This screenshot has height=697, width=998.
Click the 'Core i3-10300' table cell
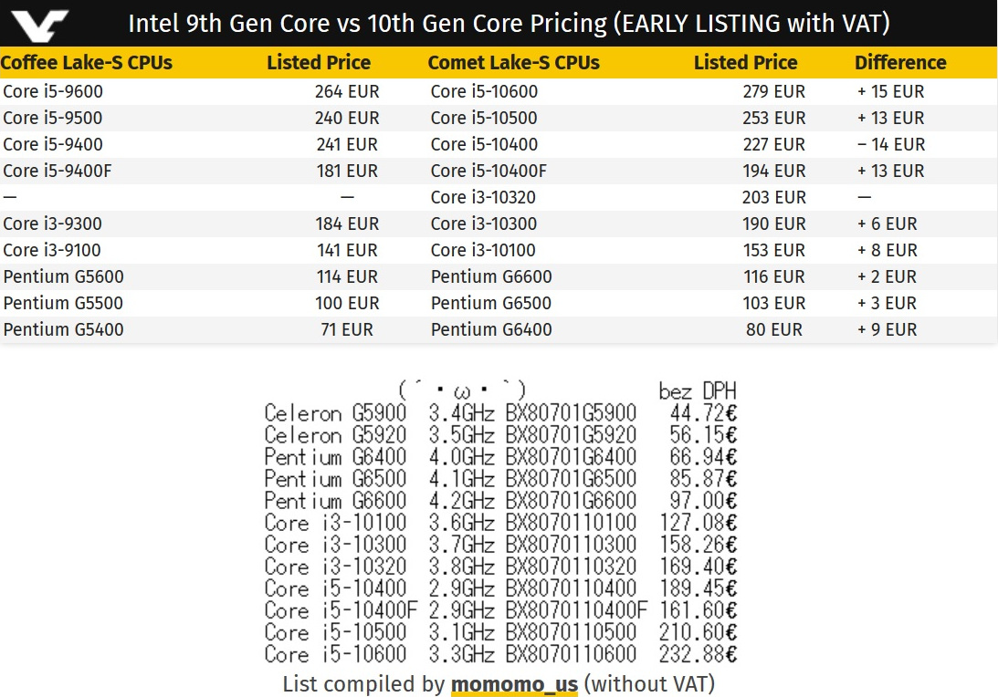(x=484, y=224)
